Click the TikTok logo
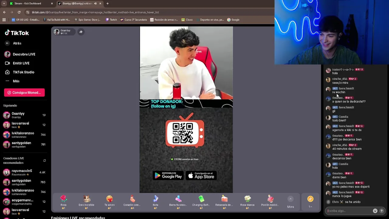The image size is (389, 219). coord(17,33)
